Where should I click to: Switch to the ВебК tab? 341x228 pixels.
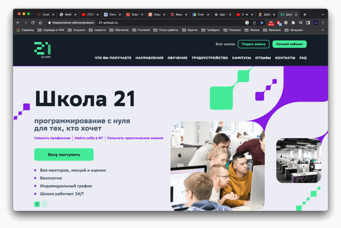[68, 14]
